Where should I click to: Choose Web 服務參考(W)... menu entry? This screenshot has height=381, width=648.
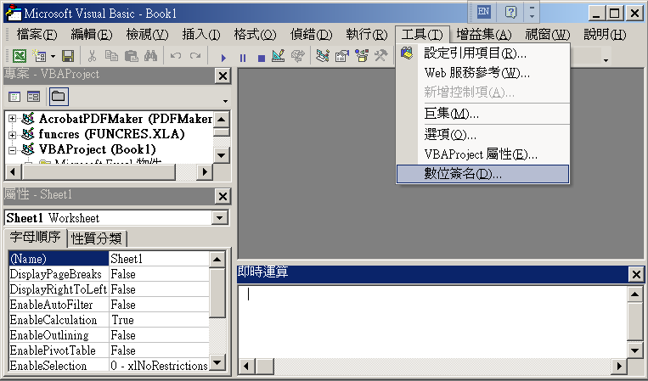[482, 73]
